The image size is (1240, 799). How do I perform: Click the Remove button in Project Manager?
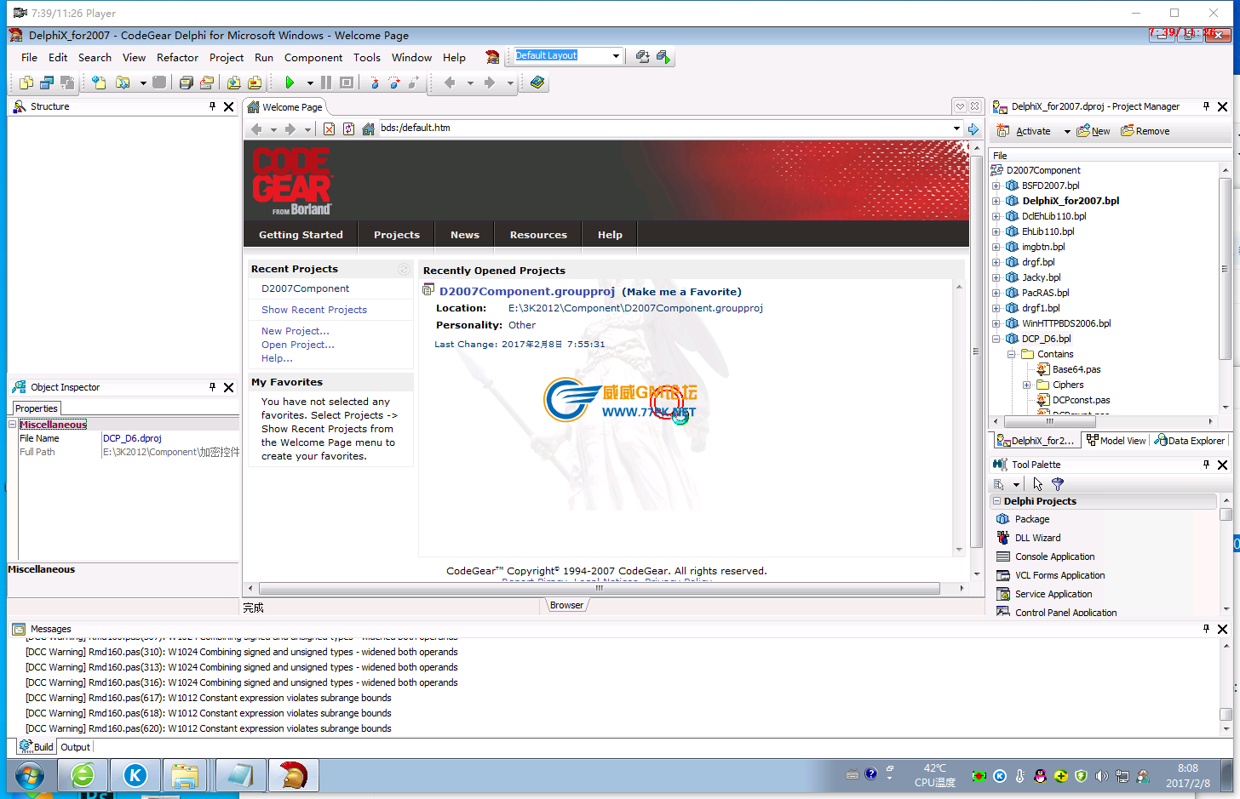tap(1145, 131)
